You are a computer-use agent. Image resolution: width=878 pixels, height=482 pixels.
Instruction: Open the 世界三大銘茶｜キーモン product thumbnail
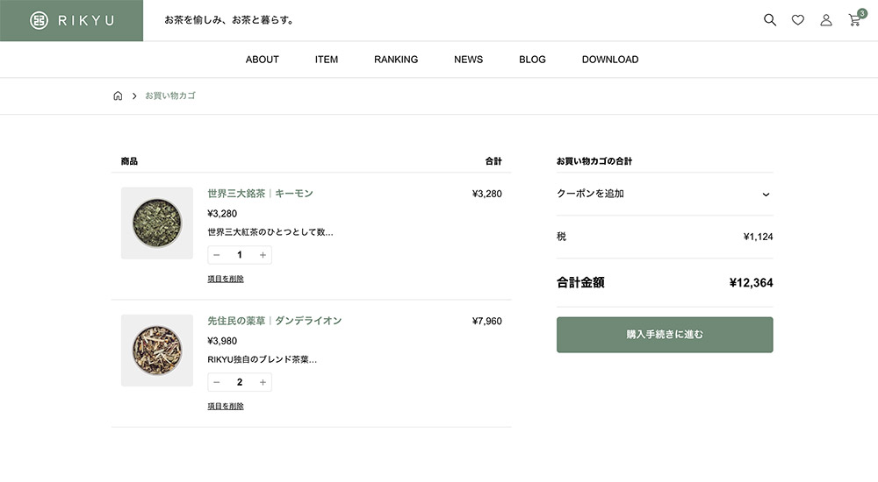click(x=157, y=223)
